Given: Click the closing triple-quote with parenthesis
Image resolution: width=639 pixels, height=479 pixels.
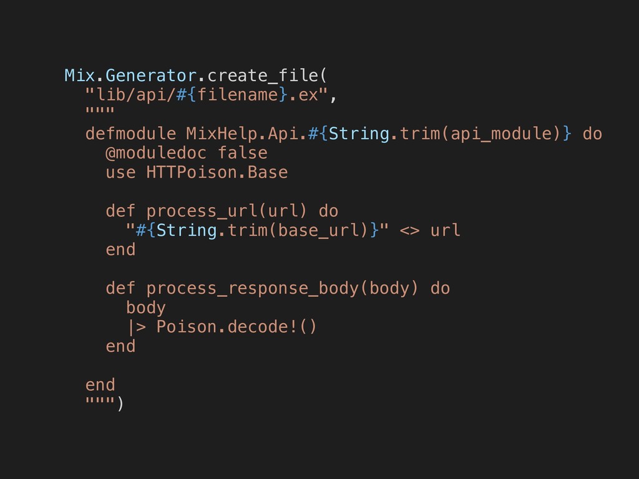Looking at the screenshot, I should pyautogui.click(x=104, y=404).
